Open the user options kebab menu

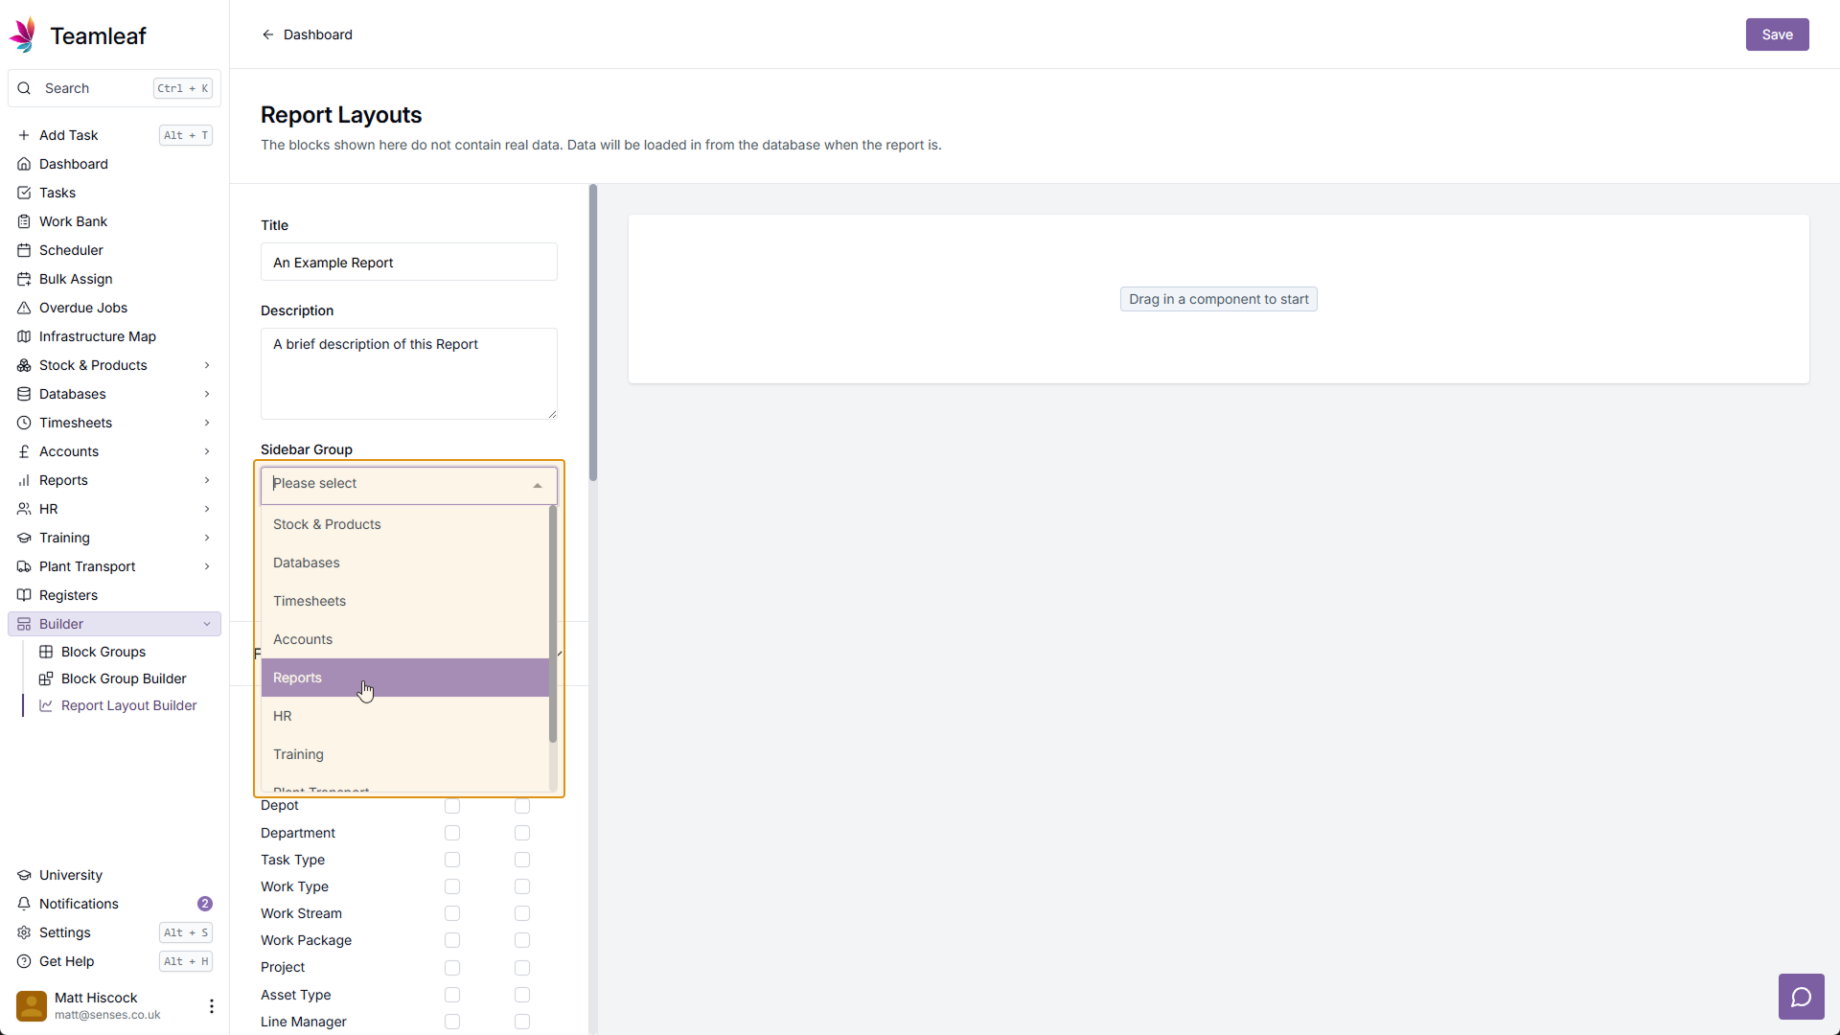coord(211,1005)
